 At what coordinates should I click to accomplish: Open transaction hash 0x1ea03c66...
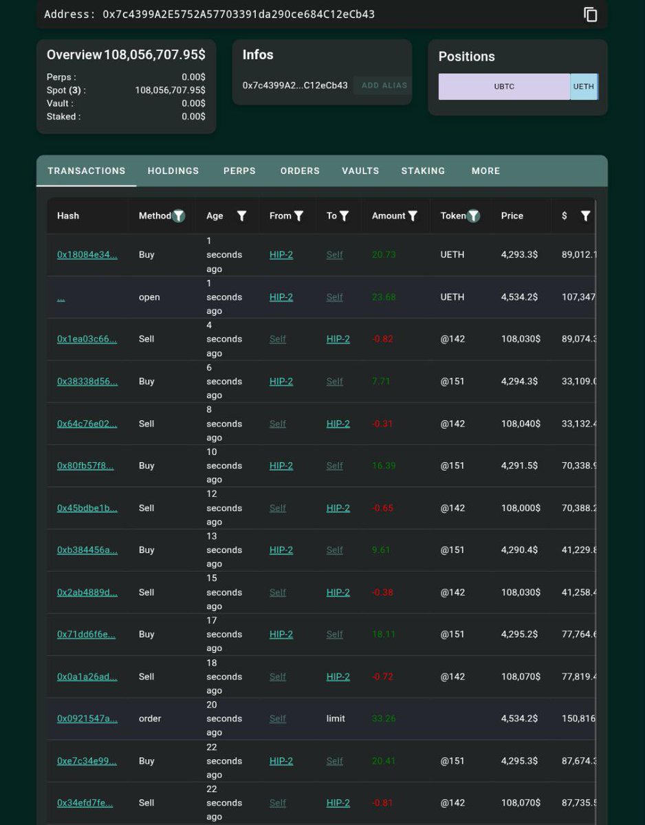87,339
